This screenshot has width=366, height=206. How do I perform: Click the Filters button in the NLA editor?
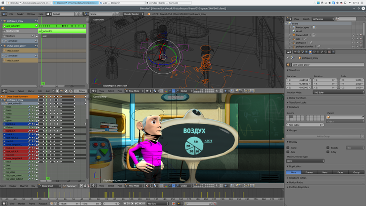[x=81, y=91]
